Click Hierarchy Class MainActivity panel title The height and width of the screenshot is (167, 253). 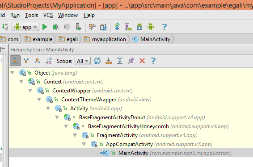point(42,50)
